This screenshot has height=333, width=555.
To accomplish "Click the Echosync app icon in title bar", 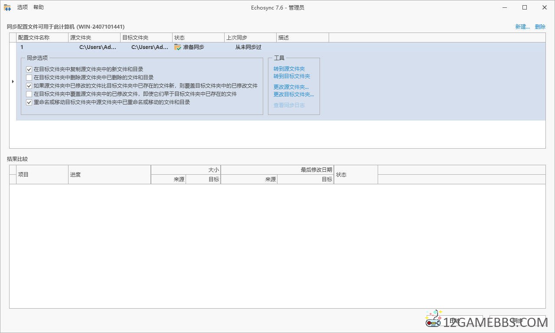I will click(7, 7).
